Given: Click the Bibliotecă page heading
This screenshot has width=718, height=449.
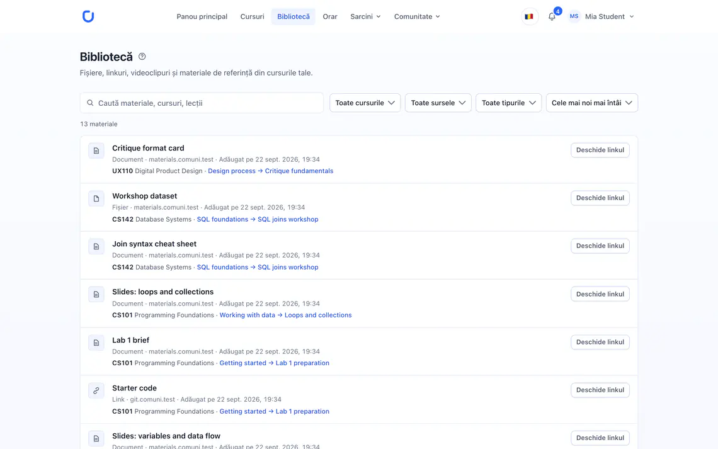Looking at the screenshot, I should [106, 57].
